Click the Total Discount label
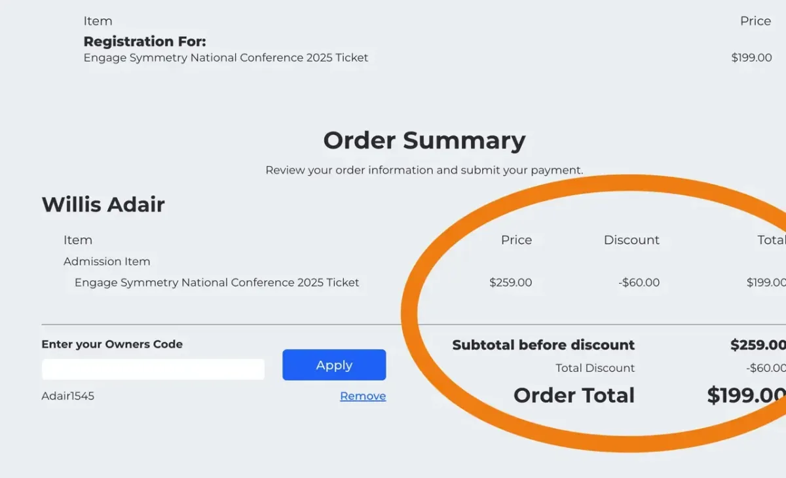This screenshot has width=786, height=478. (595, 368)
